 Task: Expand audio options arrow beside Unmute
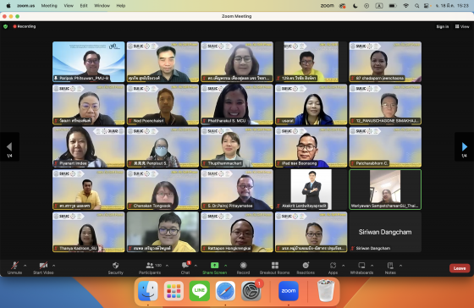click(25, 266)
